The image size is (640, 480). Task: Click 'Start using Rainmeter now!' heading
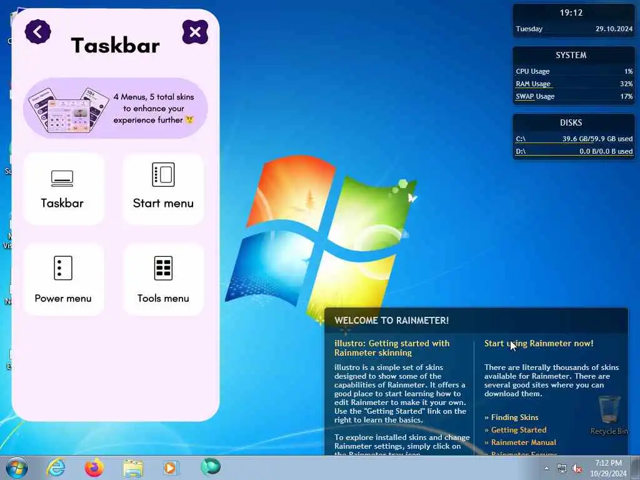tap(539, 343)
